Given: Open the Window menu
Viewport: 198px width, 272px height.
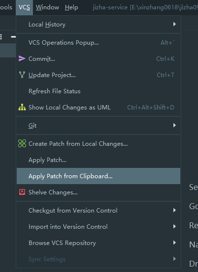Looking at the screenshot, I should (x=47, y=7).
